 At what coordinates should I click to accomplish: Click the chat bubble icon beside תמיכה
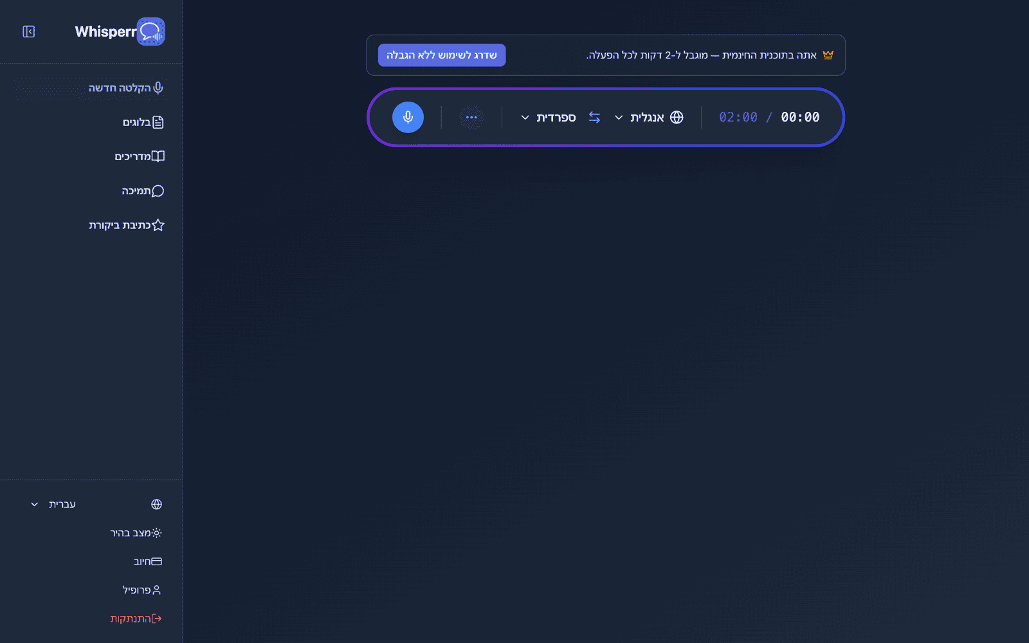point(158,191)
